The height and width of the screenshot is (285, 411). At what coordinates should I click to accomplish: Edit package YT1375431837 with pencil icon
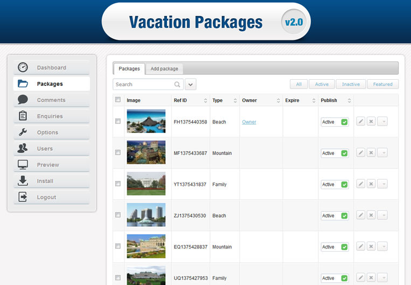(x=361, y=184)
